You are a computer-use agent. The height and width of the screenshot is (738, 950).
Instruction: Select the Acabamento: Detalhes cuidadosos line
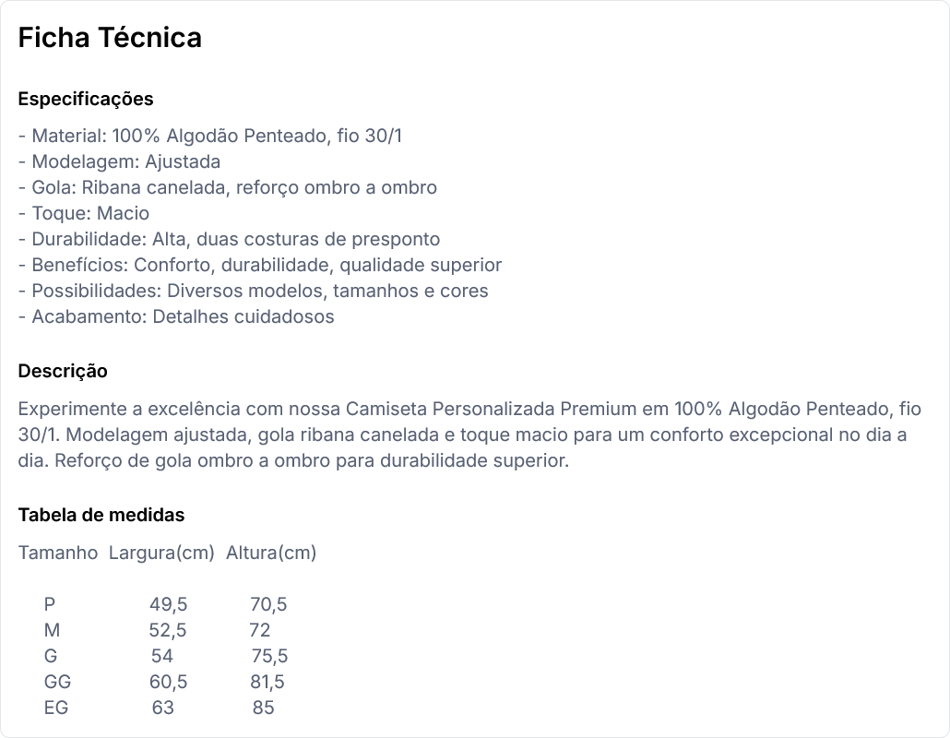(x=175, y=317)
